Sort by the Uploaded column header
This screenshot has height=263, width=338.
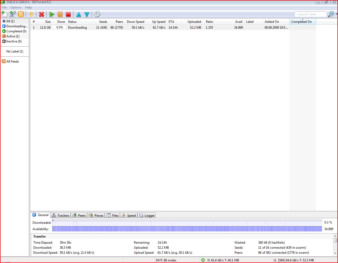point(192,22)
